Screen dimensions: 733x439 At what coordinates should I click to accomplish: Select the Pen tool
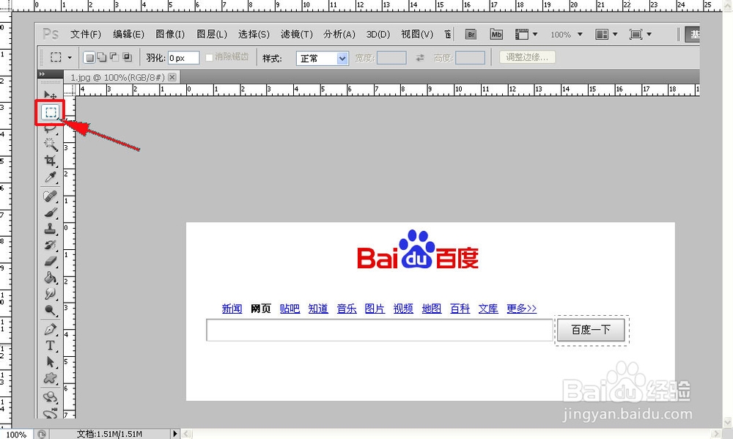[x=51, y=330]
